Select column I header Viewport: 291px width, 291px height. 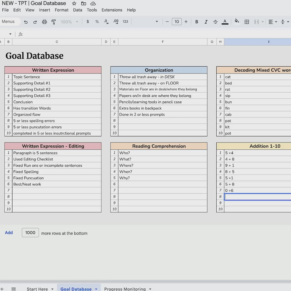tap(257, 42)
